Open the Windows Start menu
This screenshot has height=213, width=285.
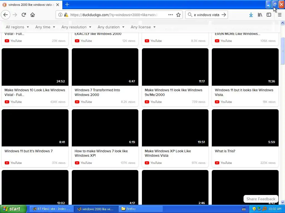(13, 209)
